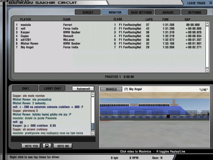The image size is (213, 160).
Task: Click the '(7) Sky Angel' vehicle label
Action: pos(133,89)
